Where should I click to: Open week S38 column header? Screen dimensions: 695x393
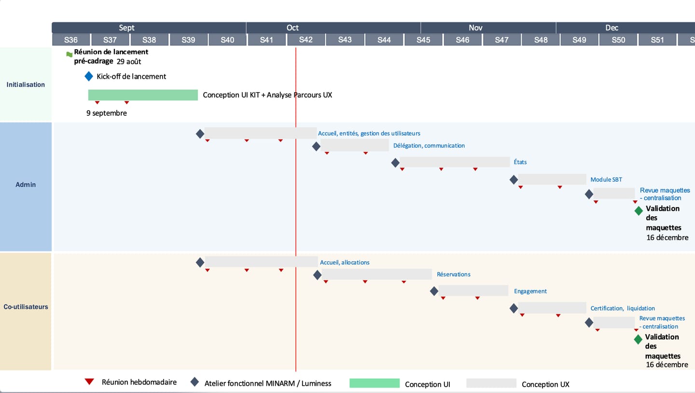(149, 40)
